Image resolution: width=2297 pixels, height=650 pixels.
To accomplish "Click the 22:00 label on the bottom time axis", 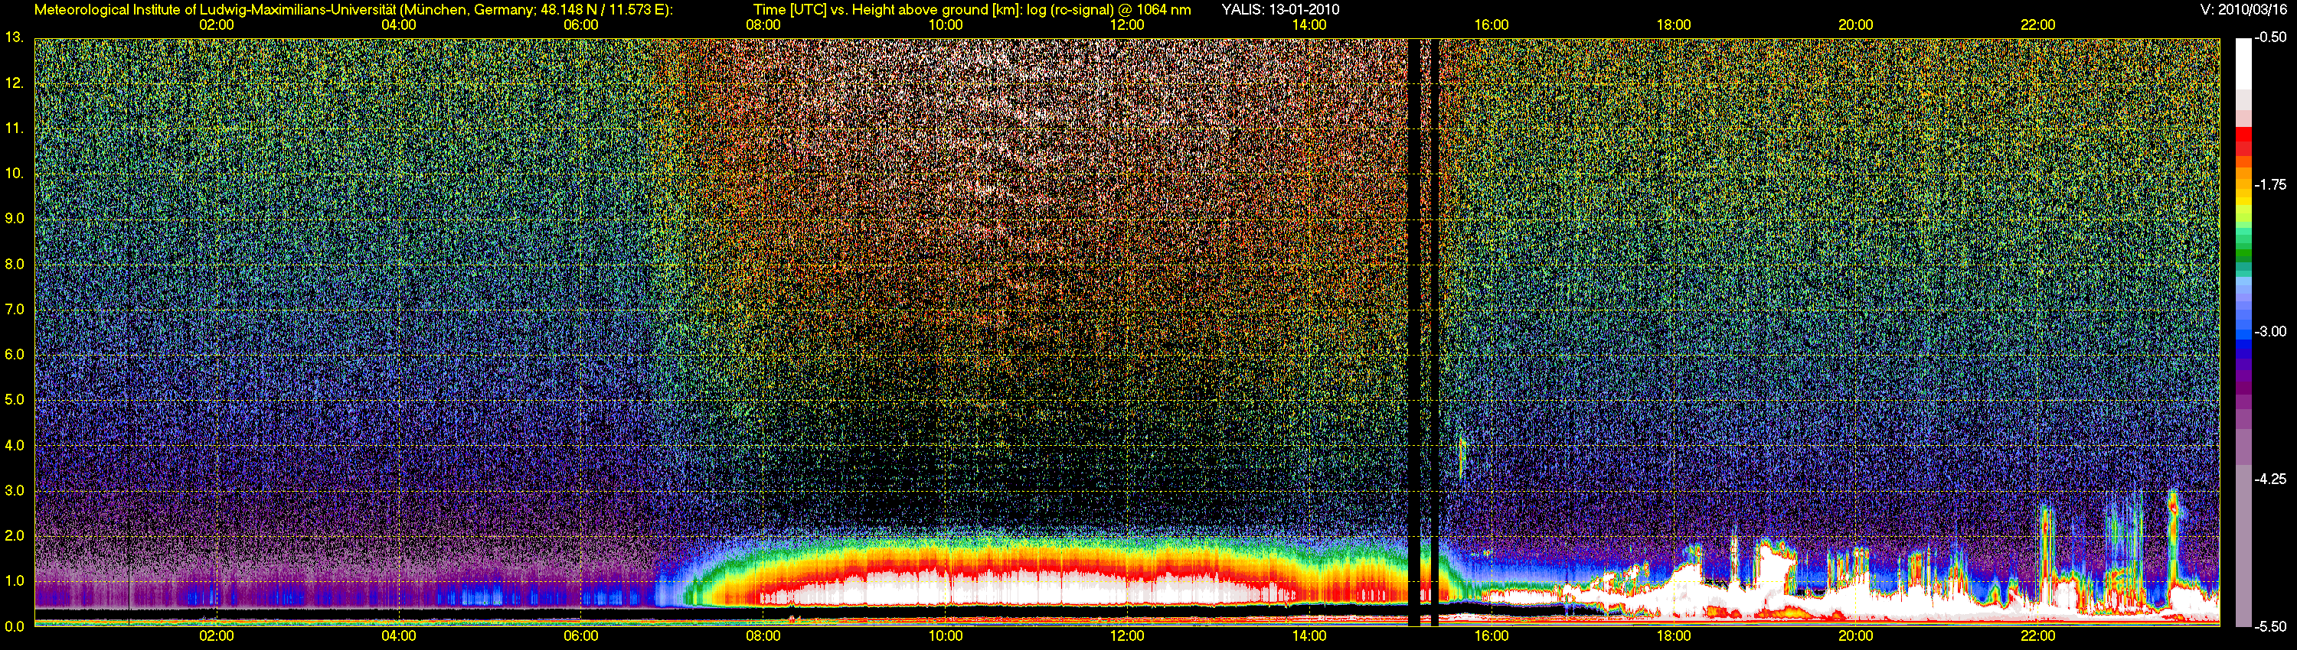I will [x=2037, y=635].
